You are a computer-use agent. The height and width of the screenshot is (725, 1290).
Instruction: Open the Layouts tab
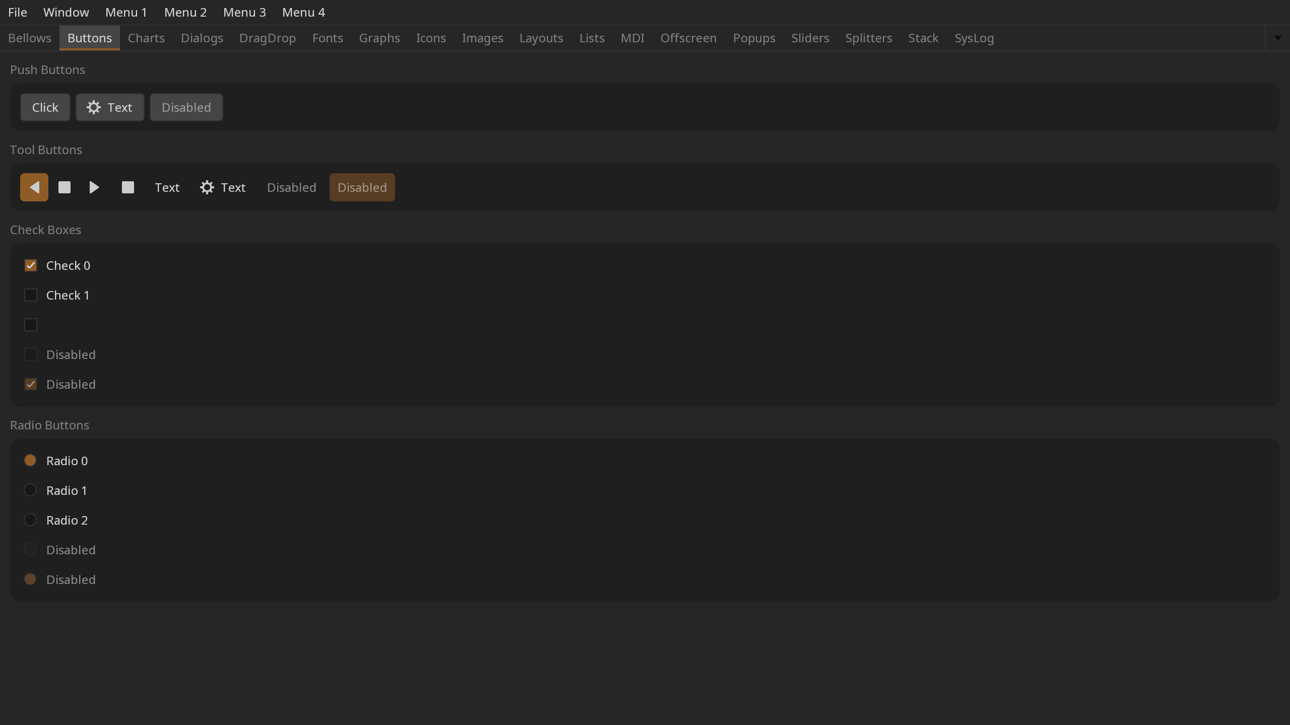pyautogui.click(x=541, y=38)
